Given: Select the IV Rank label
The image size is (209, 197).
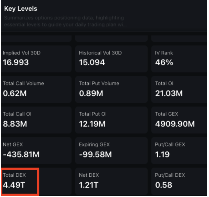Looking at the screenshot, I should [164, 53].
